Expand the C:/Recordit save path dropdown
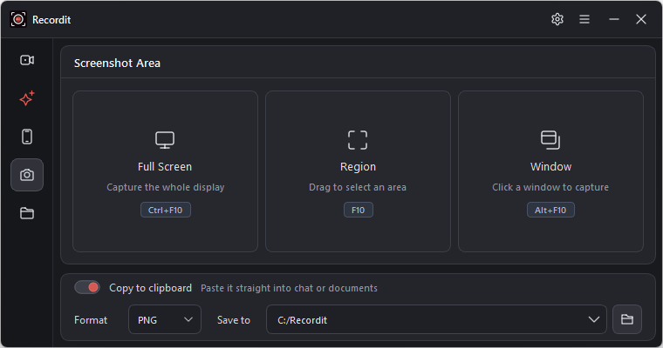The image size is (663, 348). pyautogui.click(x=436, y=319)
